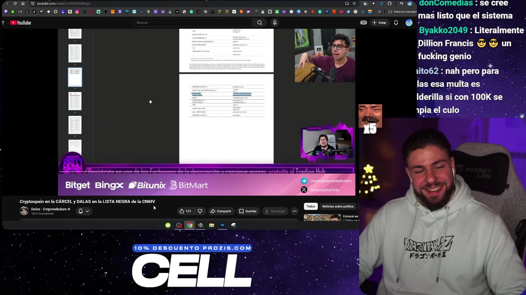Toggle the subscription notification bell
Screen dimensions: 526x295
81,211
